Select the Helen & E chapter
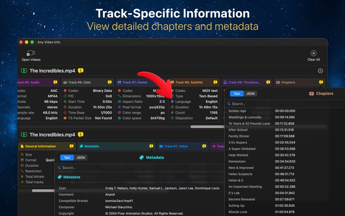The height and width of the screenshot is (216, 345). pos(284,180)
